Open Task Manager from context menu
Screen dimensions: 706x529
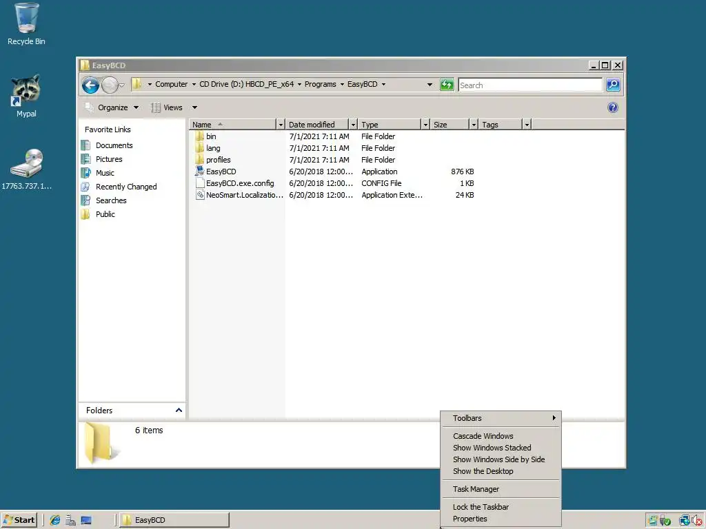[x=501, y=489]
